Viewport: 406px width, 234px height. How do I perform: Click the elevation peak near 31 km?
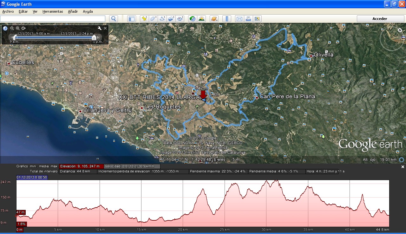point(276,181)
